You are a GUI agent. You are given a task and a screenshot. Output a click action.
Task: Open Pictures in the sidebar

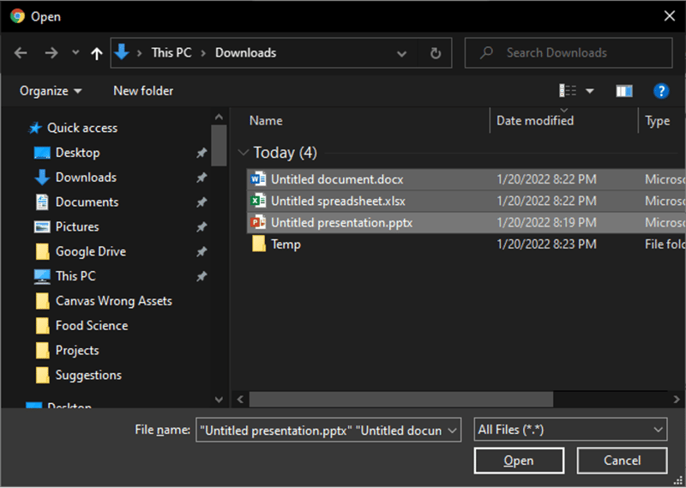pos(77,226)
